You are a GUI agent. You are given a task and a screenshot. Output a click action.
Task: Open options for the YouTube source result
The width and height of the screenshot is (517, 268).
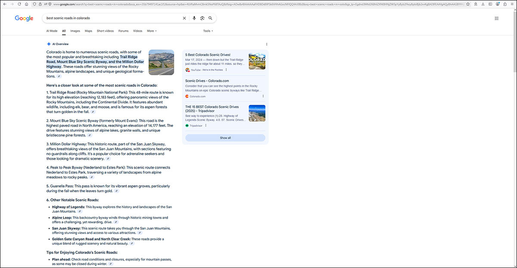[226, 70]
